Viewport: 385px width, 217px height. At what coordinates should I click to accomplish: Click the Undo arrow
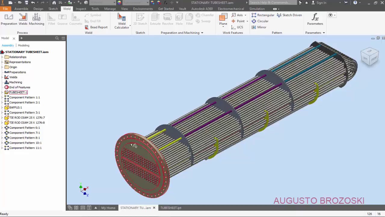tap(33, 2)
